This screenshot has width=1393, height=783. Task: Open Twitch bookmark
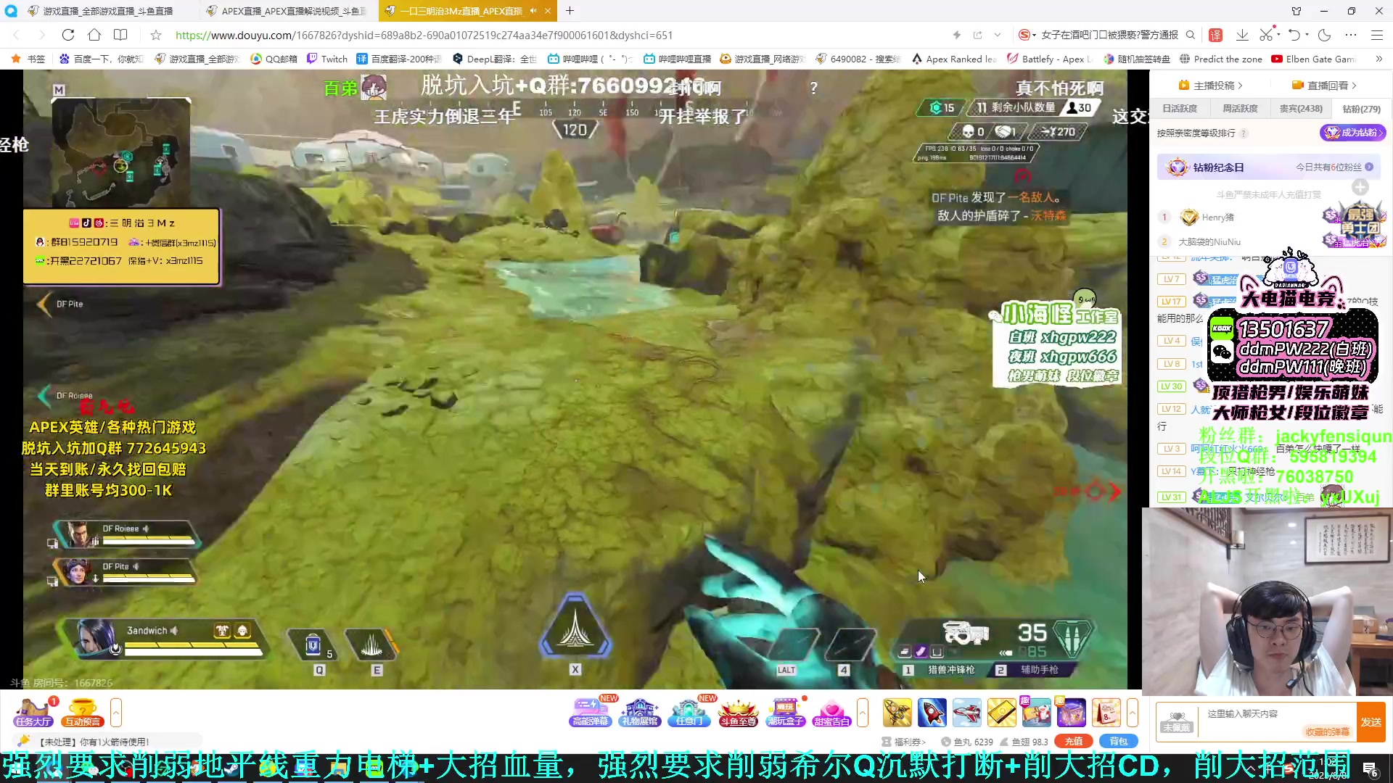coord(327,59)
